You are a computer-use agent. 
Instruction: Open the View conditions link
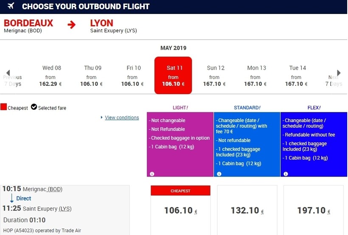[x=122, y=117]
